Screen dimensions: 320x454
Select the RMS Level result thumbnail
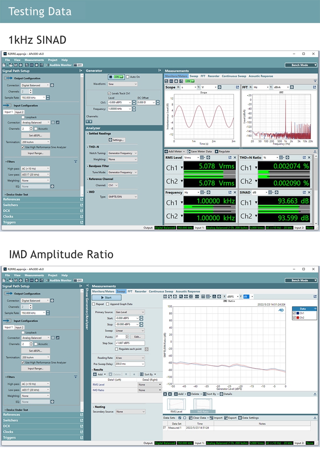(177, 405)
